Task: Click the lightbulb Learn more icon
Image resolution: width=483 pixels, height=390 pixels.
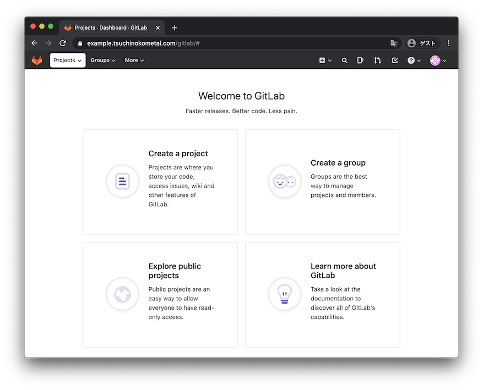Action: tap(285, 294)
